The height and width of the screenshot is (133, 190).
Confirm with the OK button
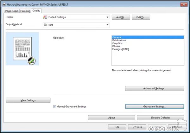[117, 127]
